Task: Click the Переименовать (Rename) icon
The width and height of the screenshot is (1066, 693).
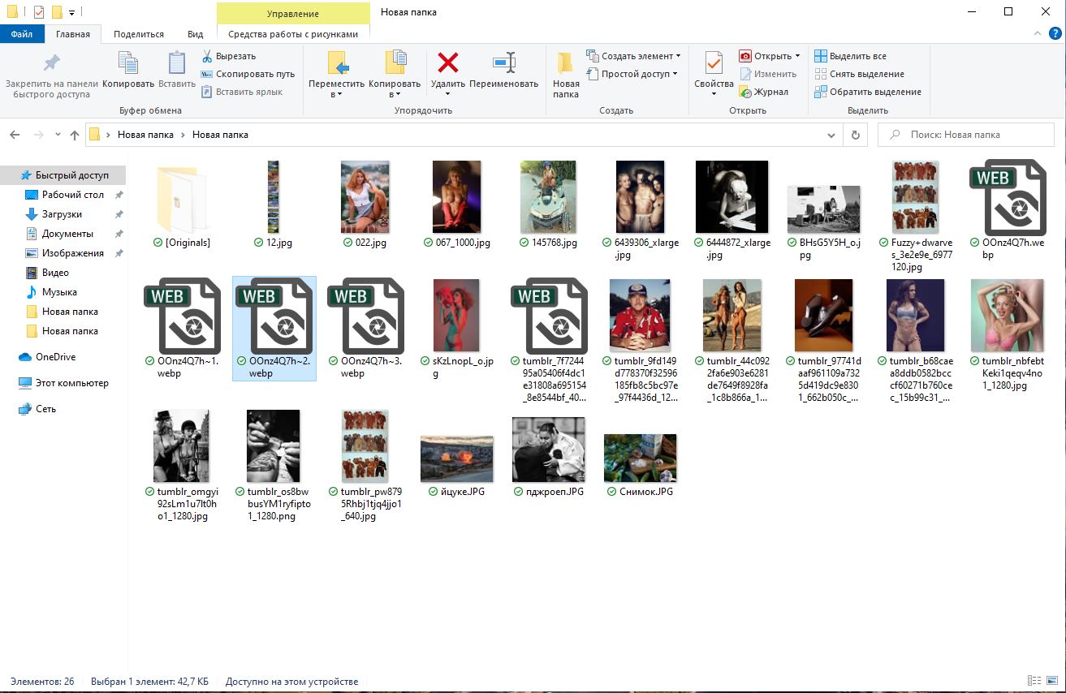Action: [x=503, y=63]
